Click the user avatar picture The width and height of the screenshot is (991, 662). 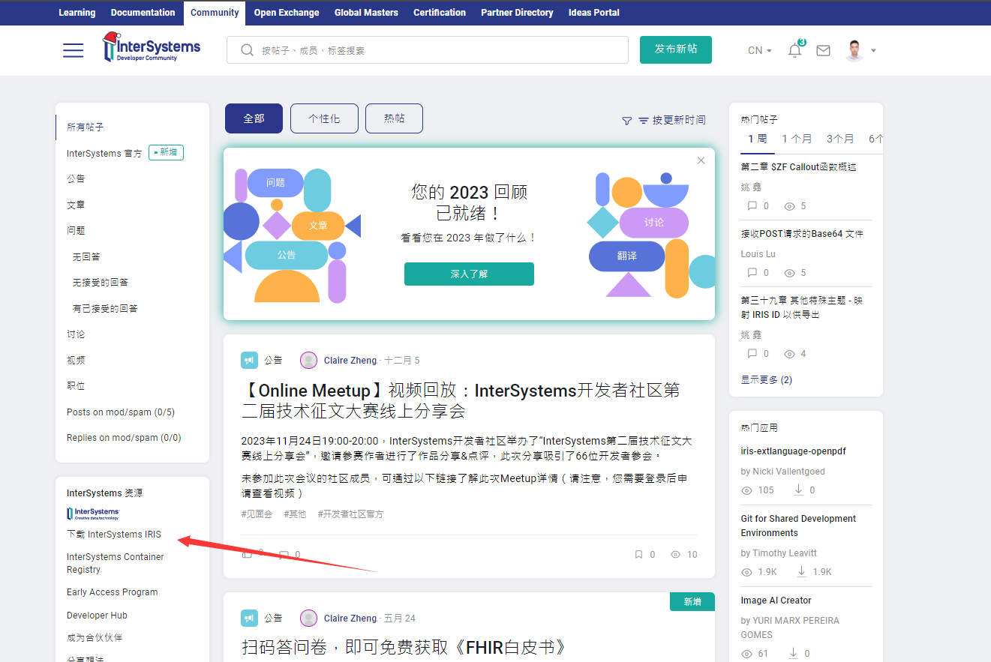[x=854, y=50]
